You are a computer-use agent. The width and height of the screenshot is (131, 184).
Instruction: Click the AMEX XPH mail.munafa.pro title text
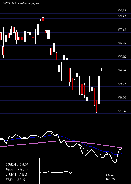(20, 3)
